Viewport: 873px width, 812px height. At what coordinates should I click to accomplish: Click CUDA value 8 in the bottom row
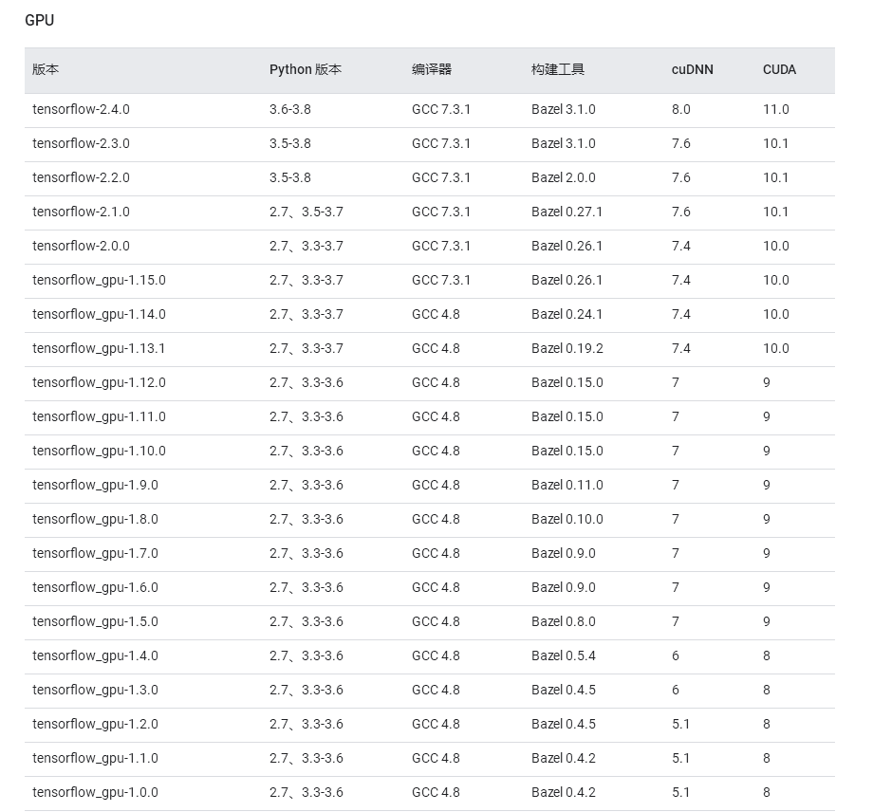(x=765, y=792)
